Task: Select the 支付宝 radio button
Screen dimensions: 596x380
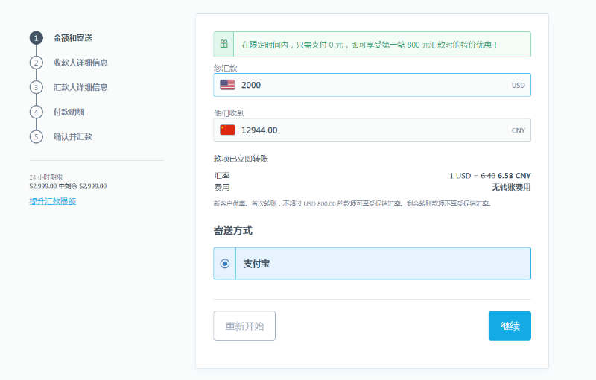Action: pyautogui.click(x=225, y=263)
